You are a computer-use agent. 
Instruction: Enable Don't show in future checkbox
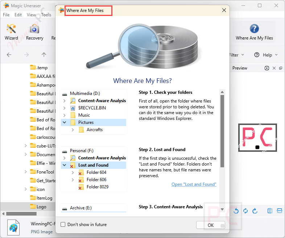(x=63, y=224)
